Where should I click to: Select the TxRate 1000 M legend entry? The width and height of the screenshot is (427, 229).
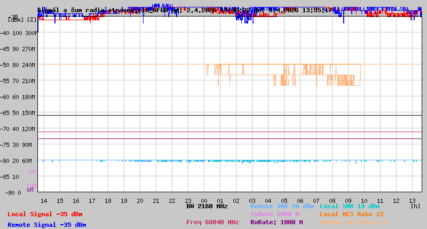click(x=274, y=214)
